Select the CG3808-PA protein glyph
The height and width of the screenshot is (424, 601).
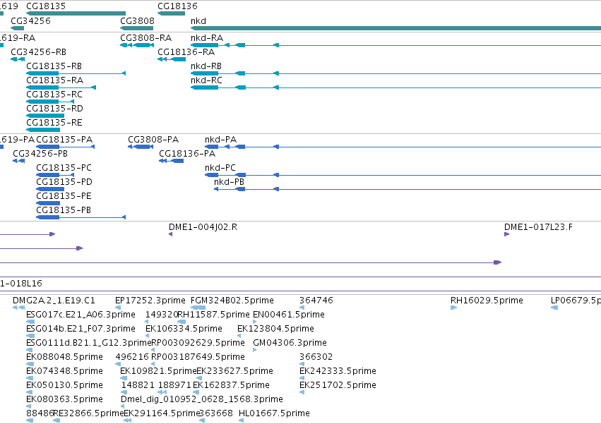141,147
